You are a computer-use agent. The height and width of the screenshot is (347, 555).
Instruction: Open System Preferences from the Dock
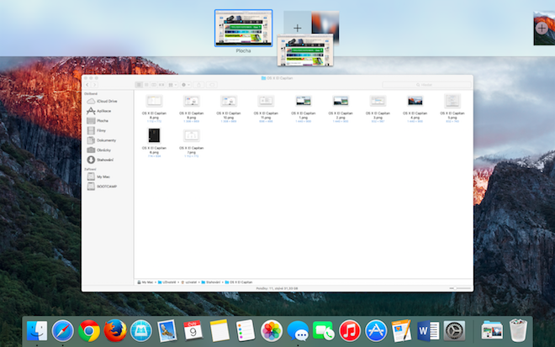[454, 331]
